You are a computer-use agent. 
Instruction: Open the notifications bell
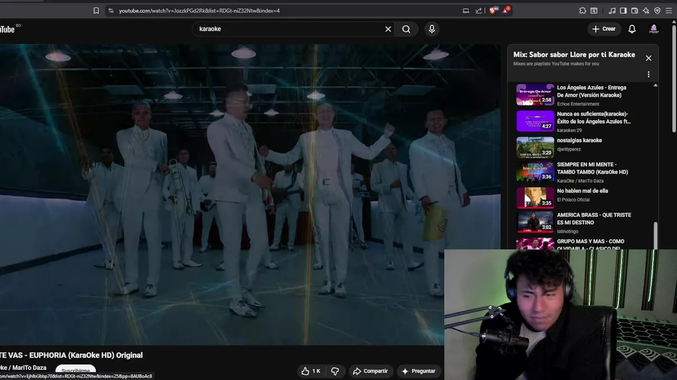632,29
